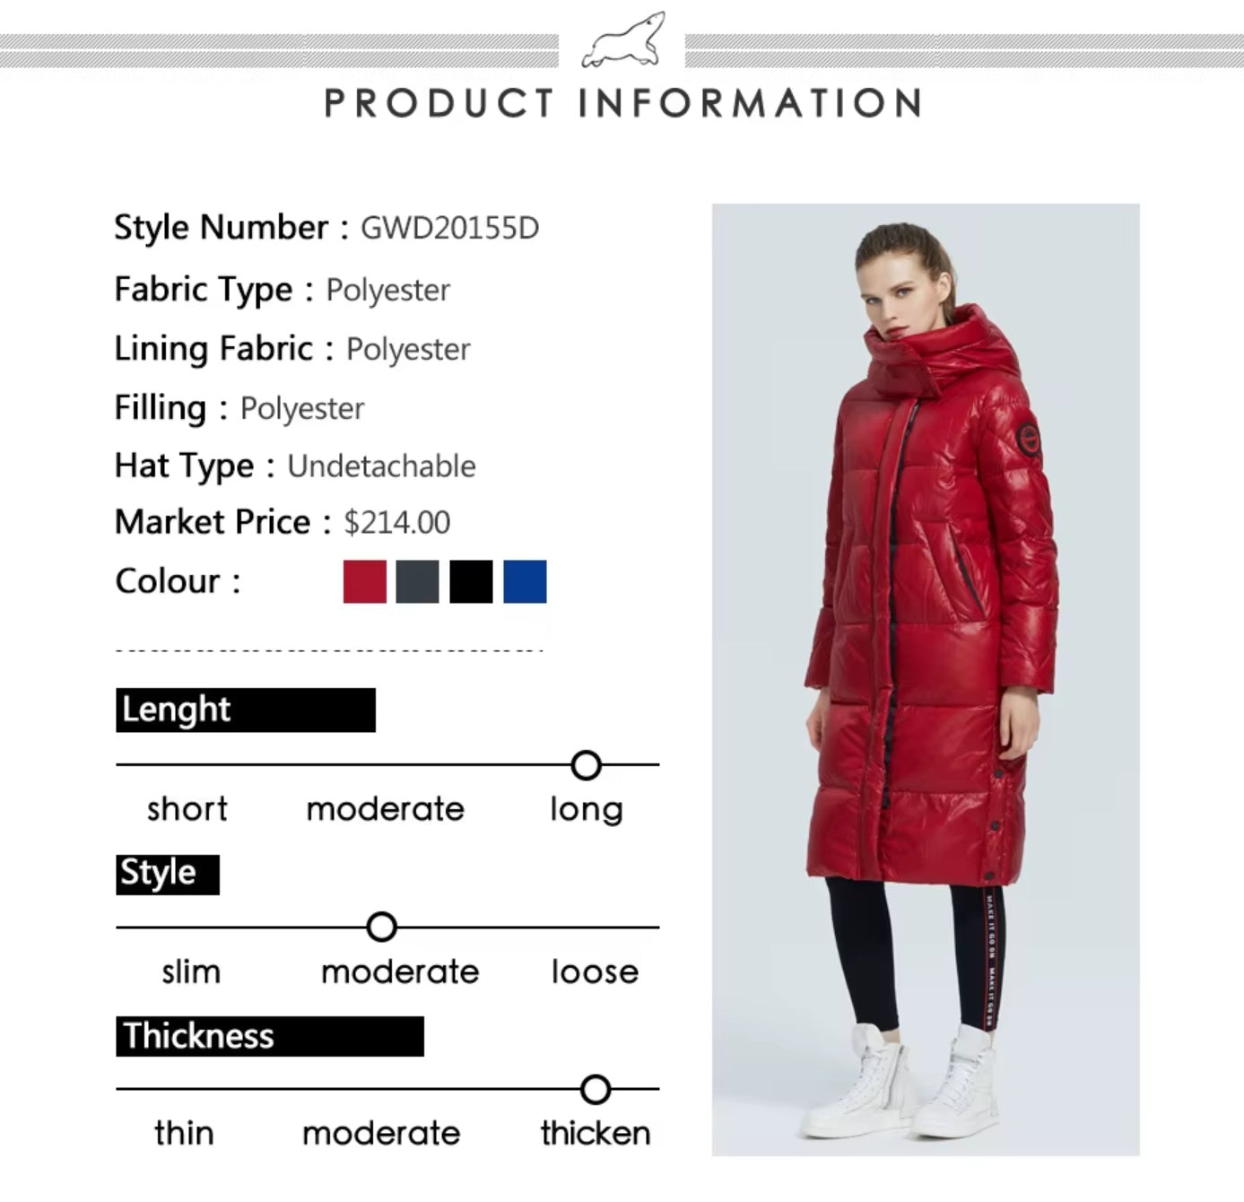Click the 'thicken' thickness label
Image resolution: width=1244 pixels, height=1202 pixels.
pyautogui.click(x=596, y=1133)
